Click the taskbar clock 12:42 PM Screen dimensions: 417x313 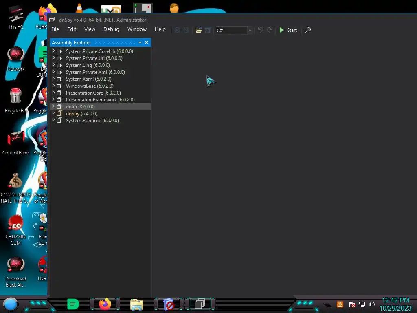[x=395, y=300]
